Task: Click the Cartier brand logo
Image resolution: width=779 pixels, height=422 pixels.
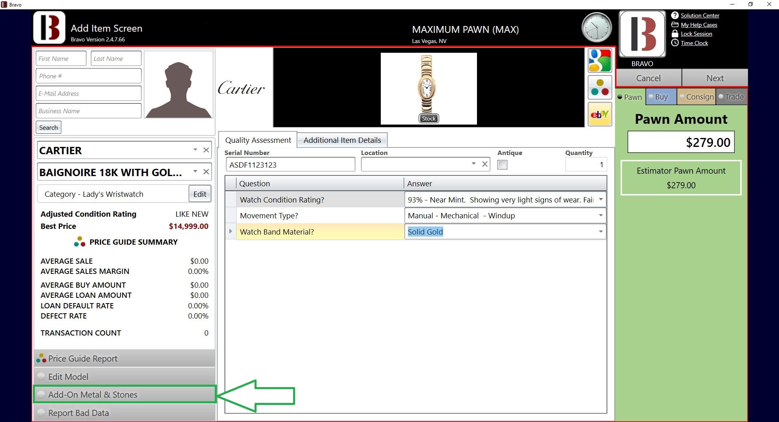Action: point(241,88)
